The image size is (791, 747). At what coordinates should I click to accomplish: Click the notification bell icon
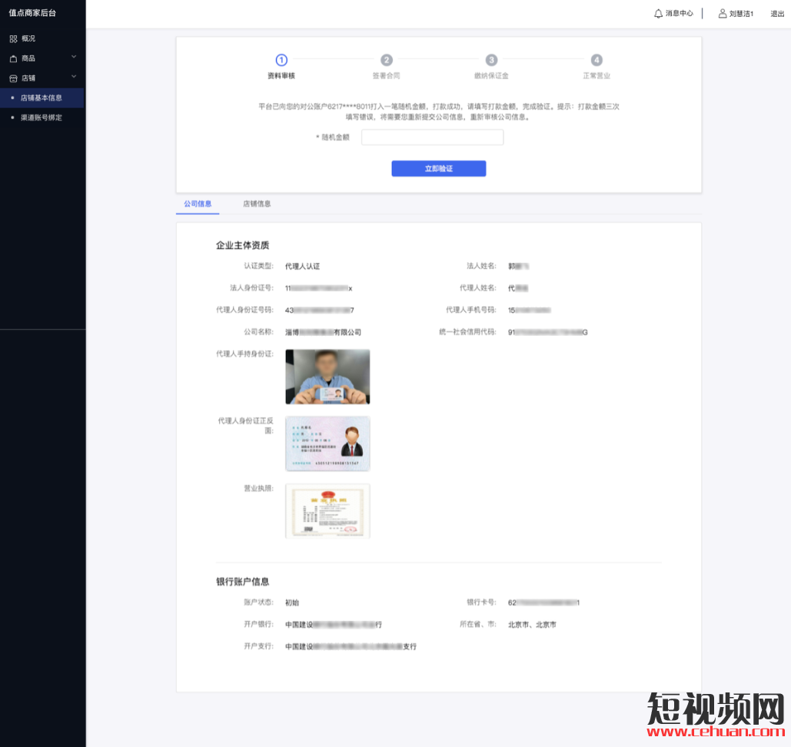coord(658,13)
